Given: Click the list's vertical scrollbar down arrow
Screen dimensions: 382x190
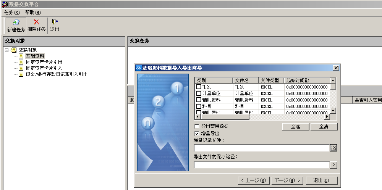Looking at the screenshot, I should tap(333, 110).
